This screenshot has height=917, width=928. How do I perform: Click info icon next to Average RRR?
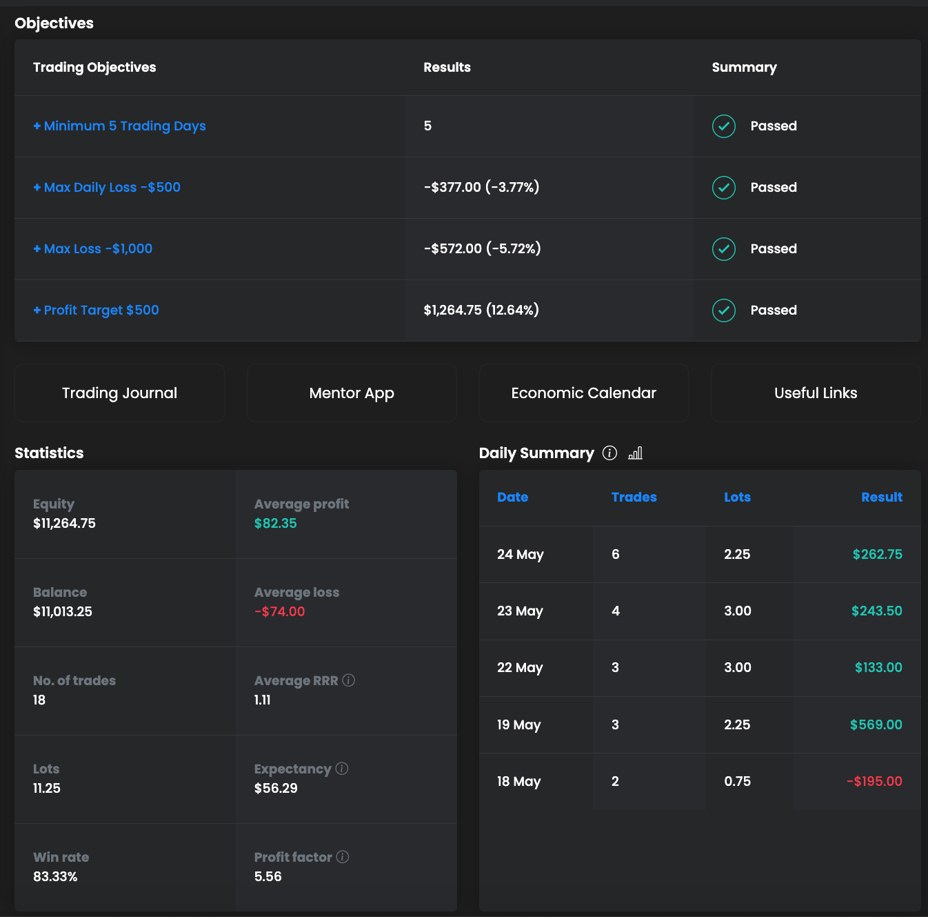[x=349, y=680]
